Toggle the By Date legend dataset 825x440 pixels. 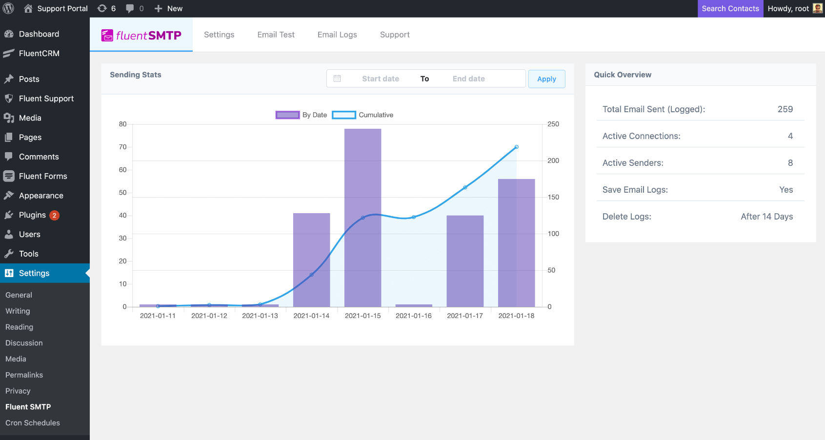[x=301, y=115]
